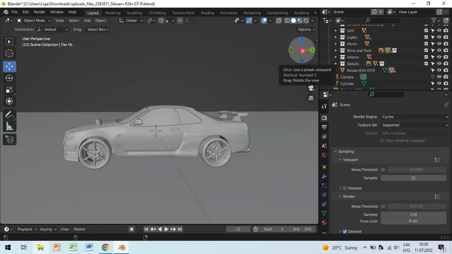This screenshot has height=254, width=452.
Task: Switch to the UV Editing workspace tab
Action: 157,13
